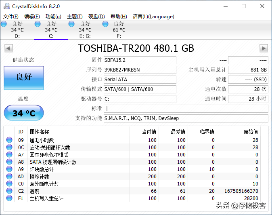Click the 881 GB host writes field
Screen dimensions: 272x215
pyautogui.click(x=248, y=70)
